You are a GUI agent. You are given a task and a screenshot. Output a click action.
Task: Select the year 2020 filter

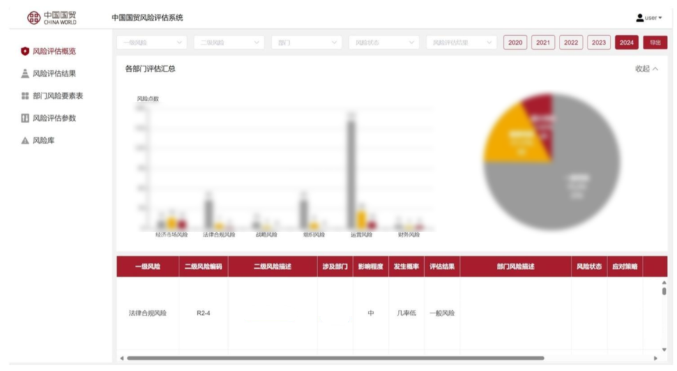pos(515,43)
